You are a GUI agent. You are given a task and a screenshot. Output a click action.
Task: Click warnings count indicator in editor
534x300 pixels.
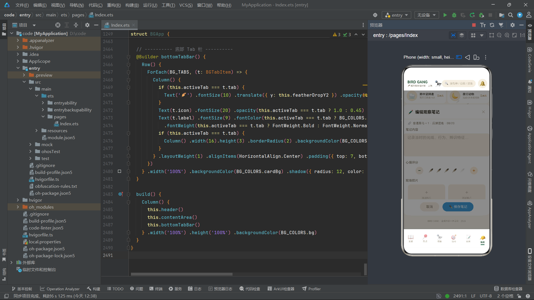click(337, 35)
